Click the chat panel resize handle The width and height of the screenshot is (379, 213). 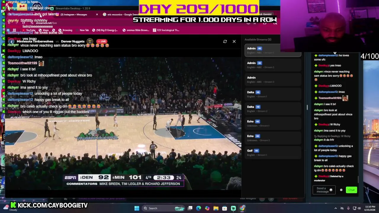(x=307, y=107)
